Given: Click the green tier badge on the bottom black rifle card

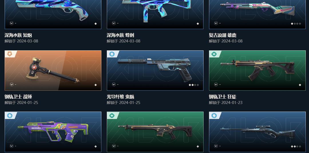Looking at the screenshot, I should pyautogui.click(x=112, y=115).
